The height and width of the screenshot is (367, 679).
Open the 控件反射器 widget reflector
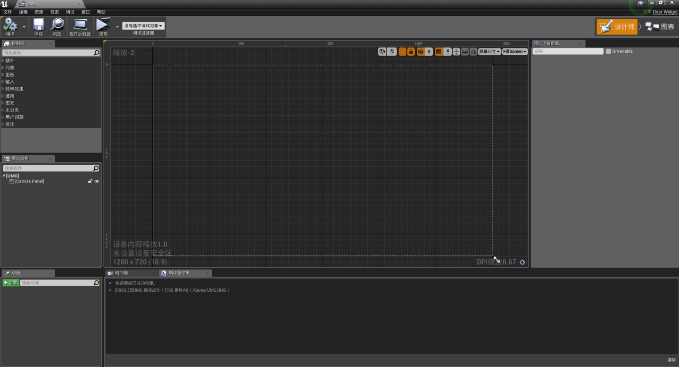coord(80,26)
